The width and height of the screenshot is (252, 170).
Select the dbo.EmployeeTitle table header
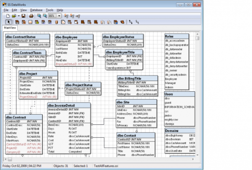pos(124,52)
